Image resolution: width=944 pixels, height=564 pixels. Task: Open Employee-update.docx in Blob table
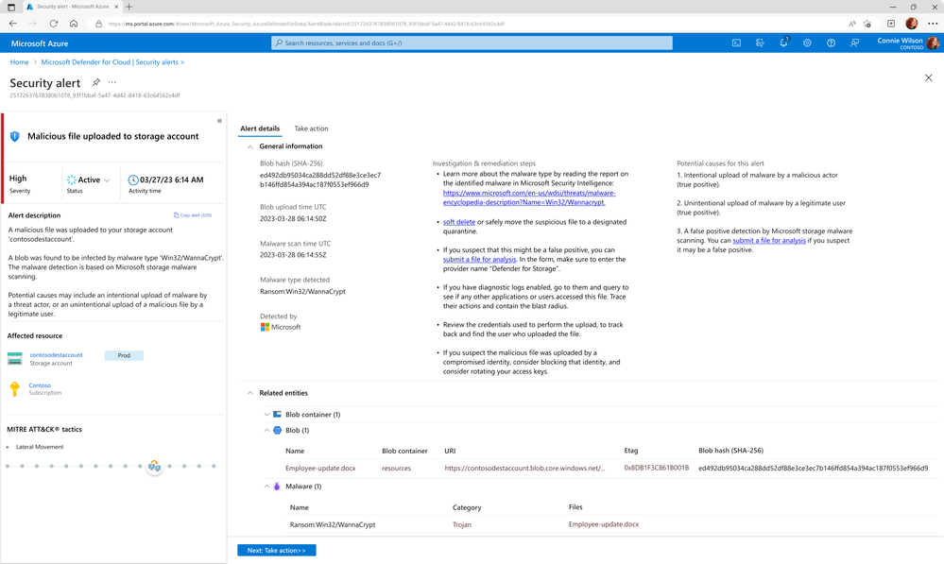[x=320, y=469]
